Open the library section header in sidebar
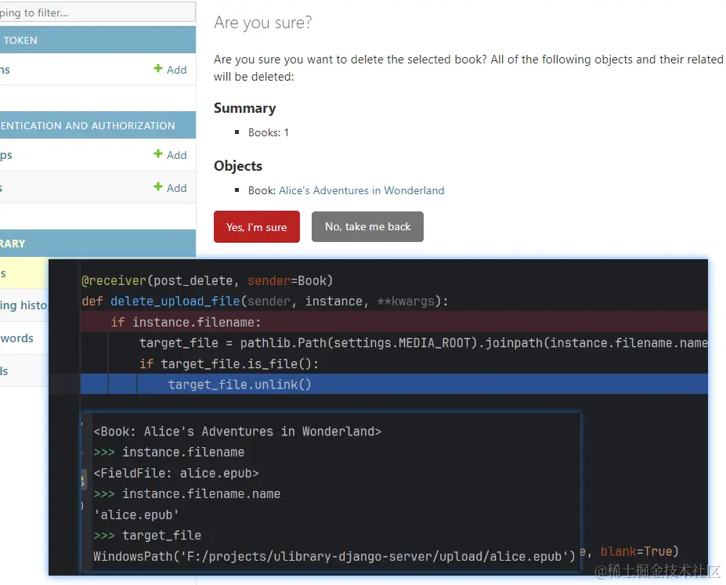 point(97,244)
